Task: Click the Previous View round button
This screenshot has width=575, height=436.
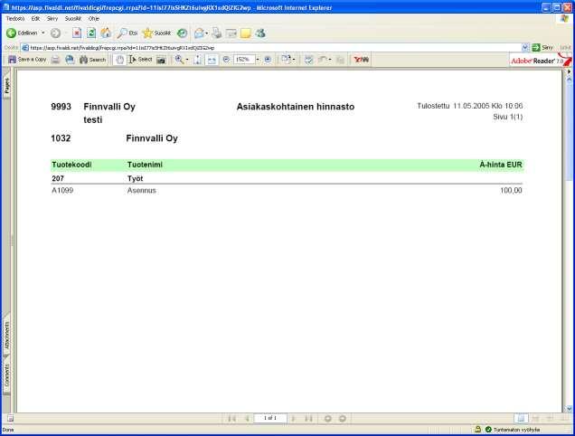Action: [x=328, y=419]
